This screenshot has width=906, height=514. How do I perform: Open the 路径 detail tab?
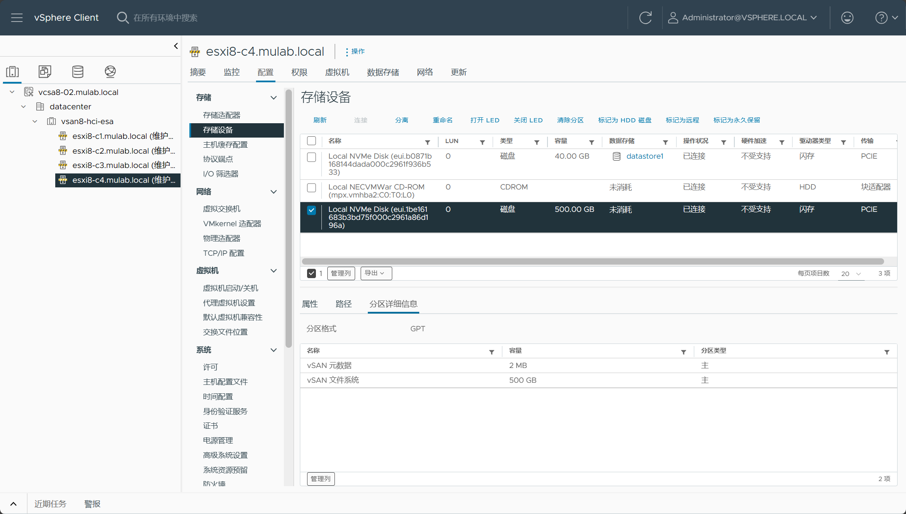point(343,304)
